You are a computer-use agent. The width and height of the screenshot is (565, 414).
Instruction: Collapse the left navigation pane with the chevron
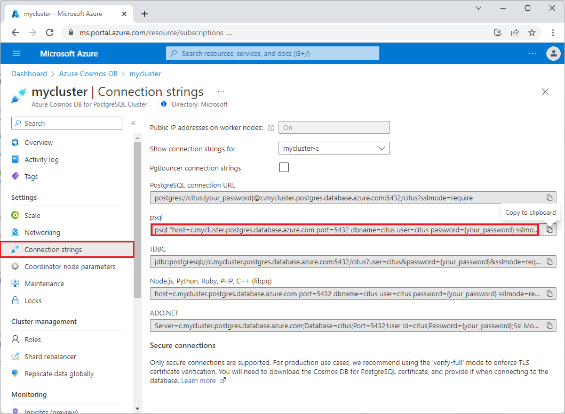(x=133, y=123)
